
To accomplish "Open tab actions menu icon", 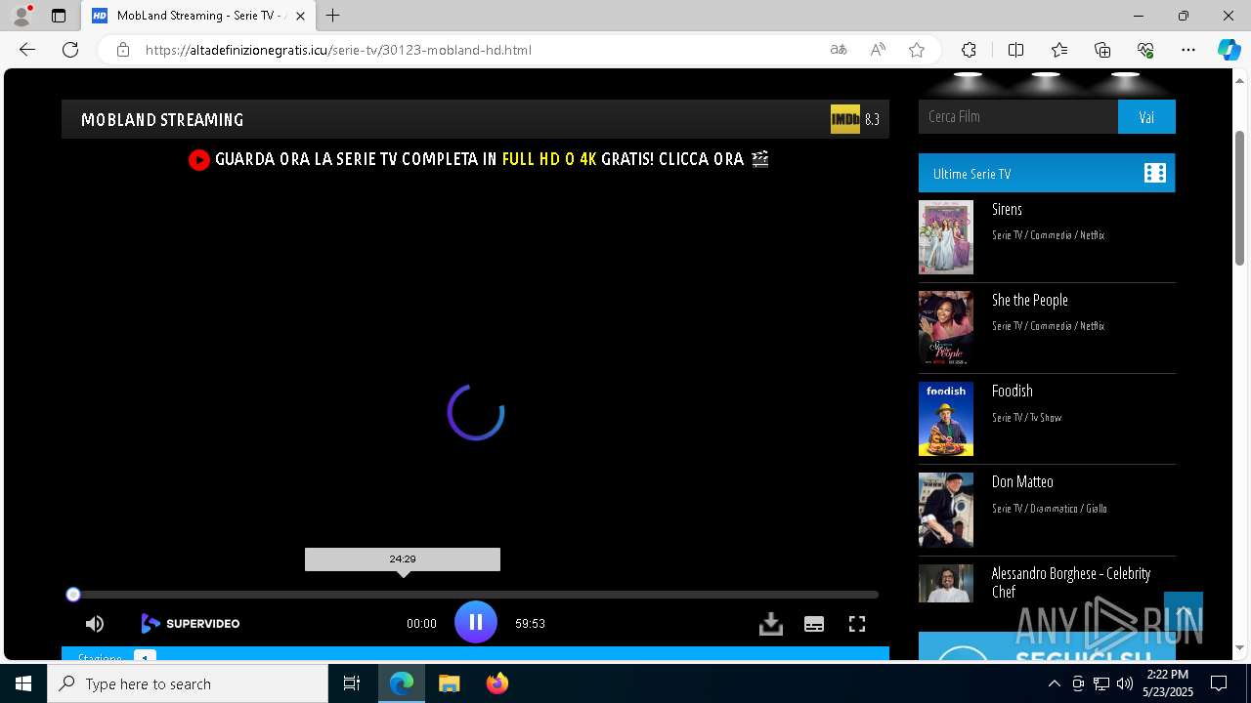I will (x=59, y=16).
